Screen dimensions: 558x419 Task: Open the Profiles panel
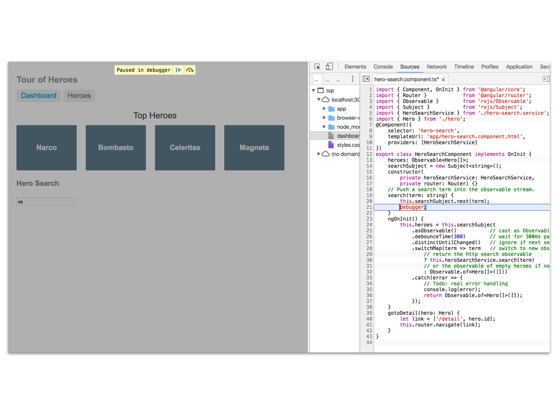pyautogui.click(x=490, y=67)
